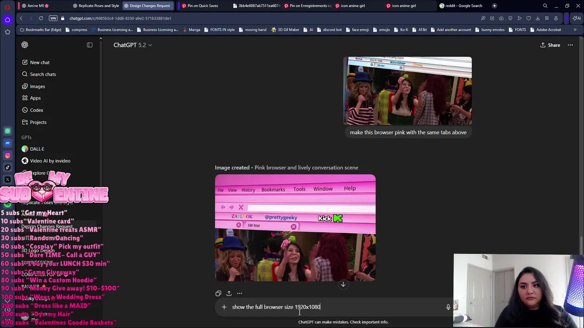Open the Ko-fi bookmark

(401, 30)
